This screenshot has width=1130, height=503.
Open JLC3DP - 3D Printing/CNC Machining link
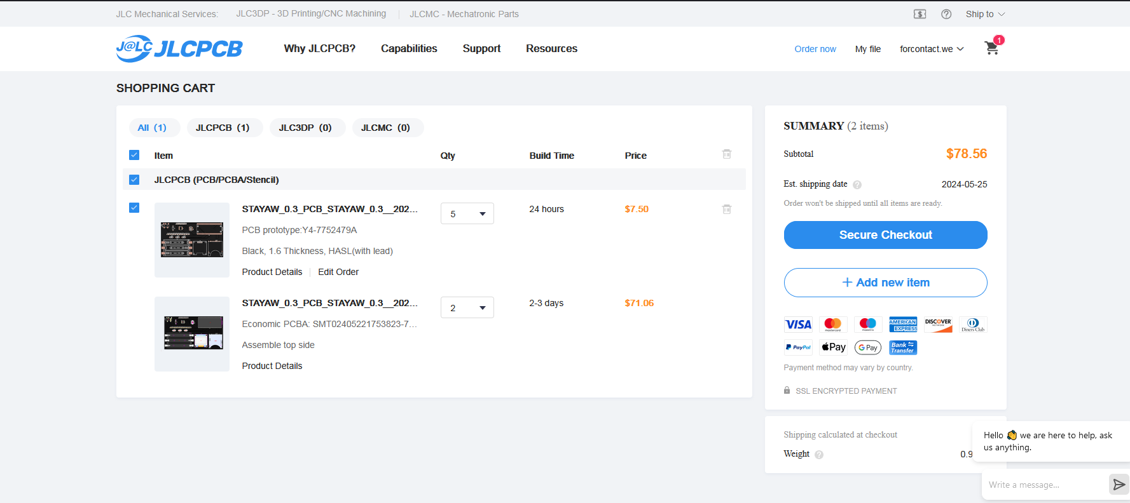click(x=311, y=13)
